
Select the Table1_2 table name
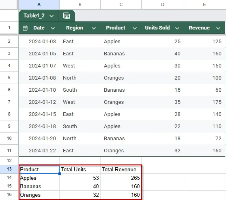tap(34, 15)
